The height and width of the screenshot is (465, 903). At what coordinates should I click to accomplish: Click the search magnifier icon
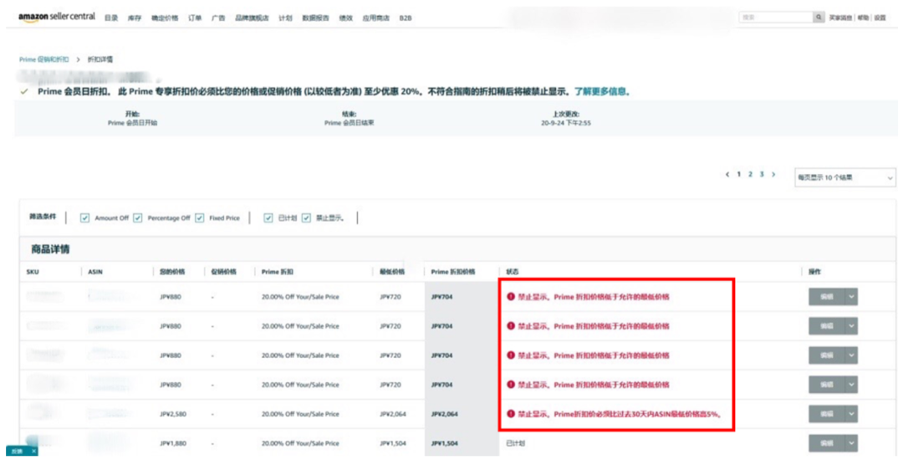coord(819,18)
